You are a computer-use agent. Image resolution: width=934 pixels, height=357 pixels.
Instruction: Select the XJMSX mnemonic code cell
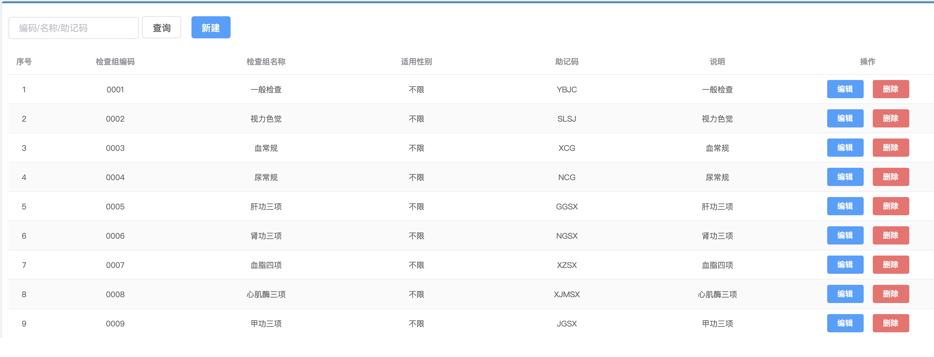[567, 294]
